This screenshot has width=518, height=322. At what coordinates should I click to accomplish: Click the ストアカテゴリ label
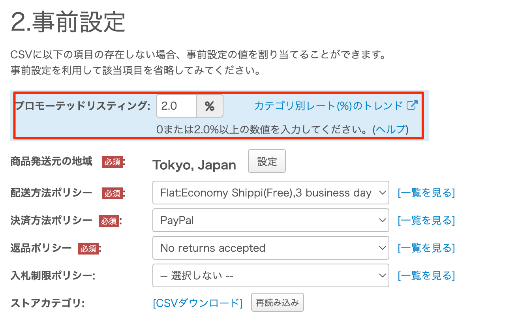pyautogui.click(x=48, y=303)
